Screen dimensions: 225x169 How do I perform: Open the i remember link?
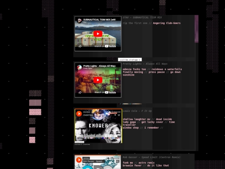click(x=152, y=128)
